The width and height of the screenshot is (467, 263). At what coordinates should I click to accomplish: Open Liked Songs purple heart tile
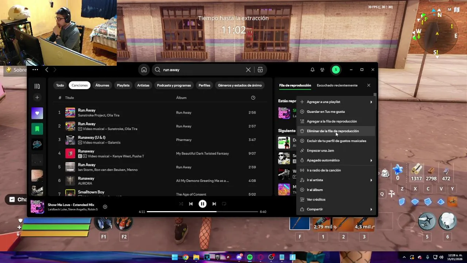37,113
